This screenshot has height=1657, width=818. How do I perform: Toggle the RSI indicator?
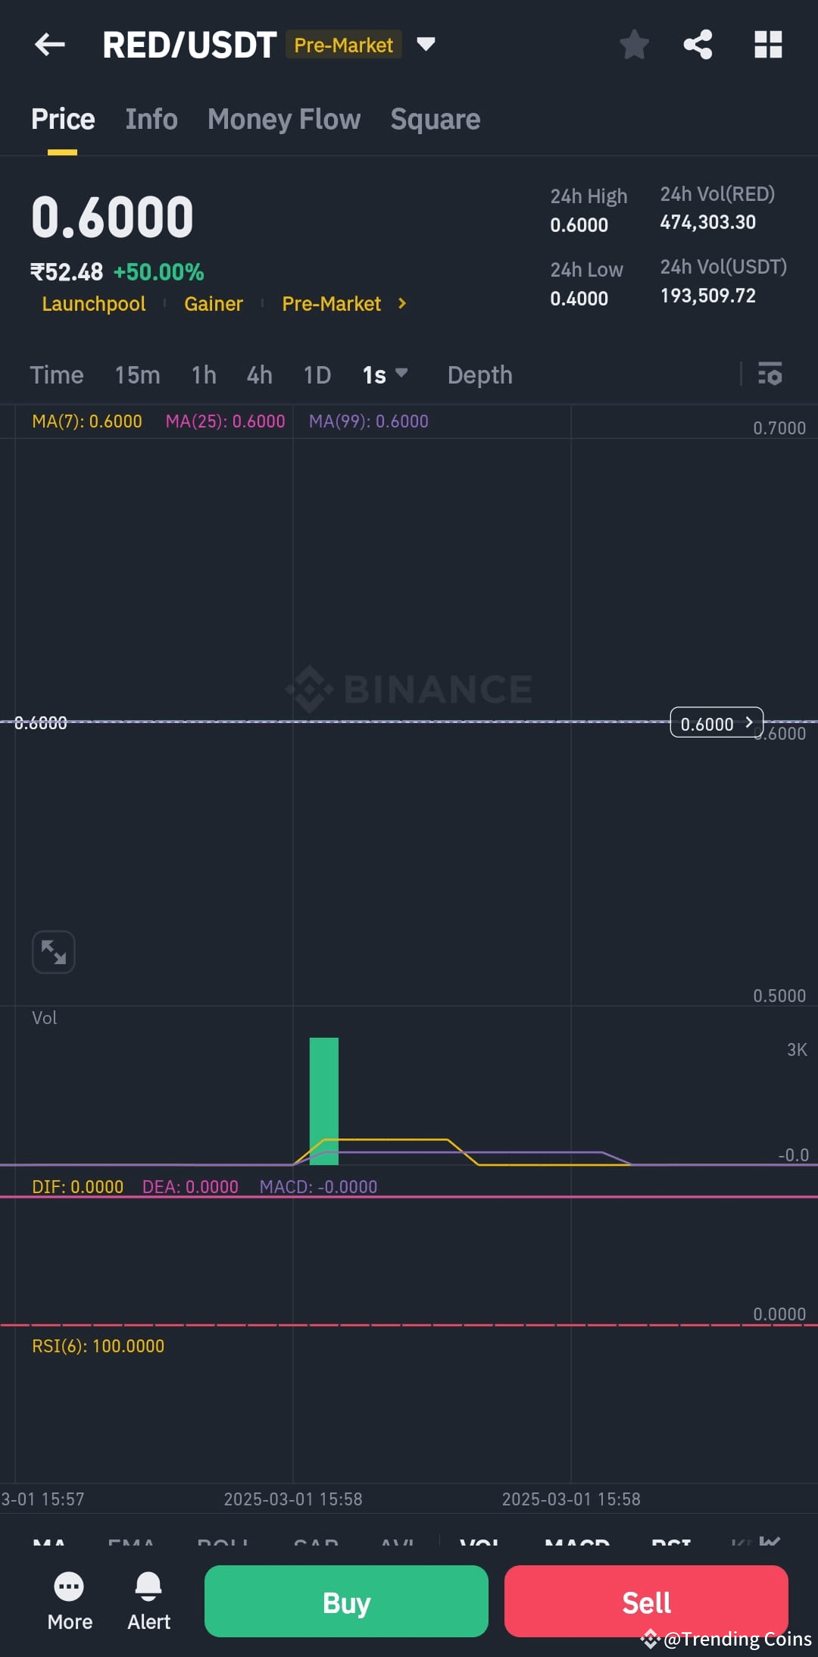[671, 1542]
